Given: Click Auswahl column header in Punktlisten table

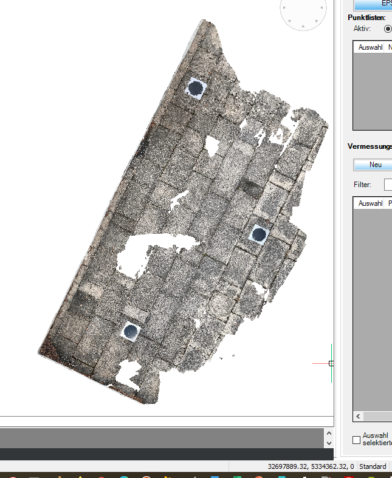Looking at the screenshot, I should pyautogui.click(x=370, y=47).
